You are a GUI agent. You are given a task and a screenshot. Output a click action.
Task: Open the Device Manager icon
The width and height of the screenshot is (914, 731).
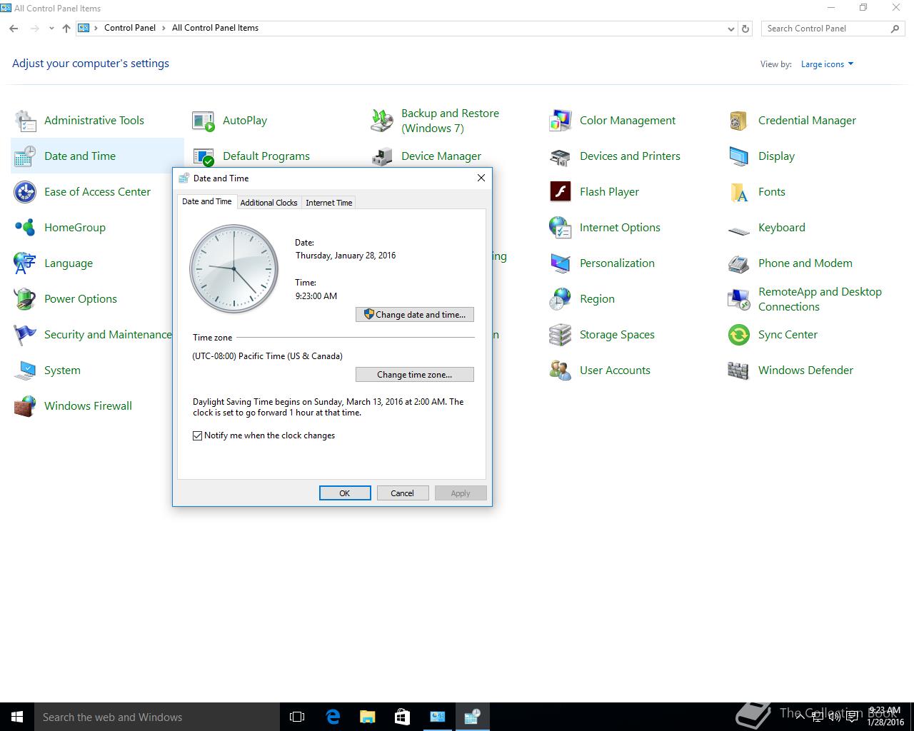click(x=382, y=156)
